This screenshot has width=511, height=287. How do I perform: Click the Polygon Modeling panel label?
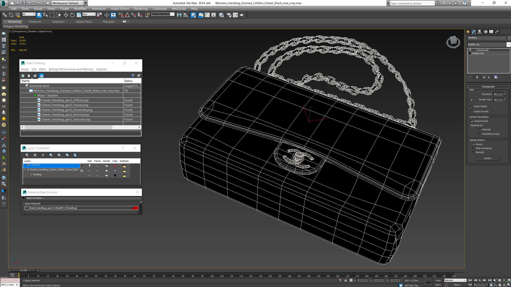(15, 26)
